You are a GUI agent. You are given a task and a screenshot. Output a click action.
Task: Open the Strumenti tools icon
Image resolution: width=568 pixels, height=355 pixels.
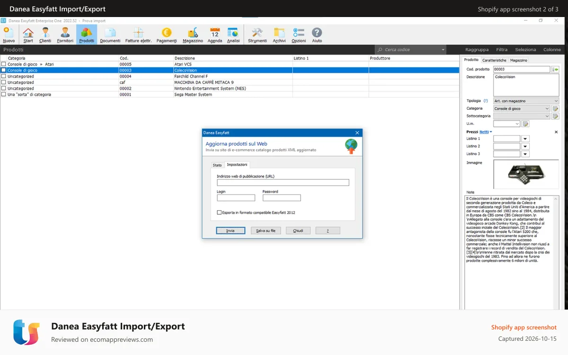pos(257,35)
